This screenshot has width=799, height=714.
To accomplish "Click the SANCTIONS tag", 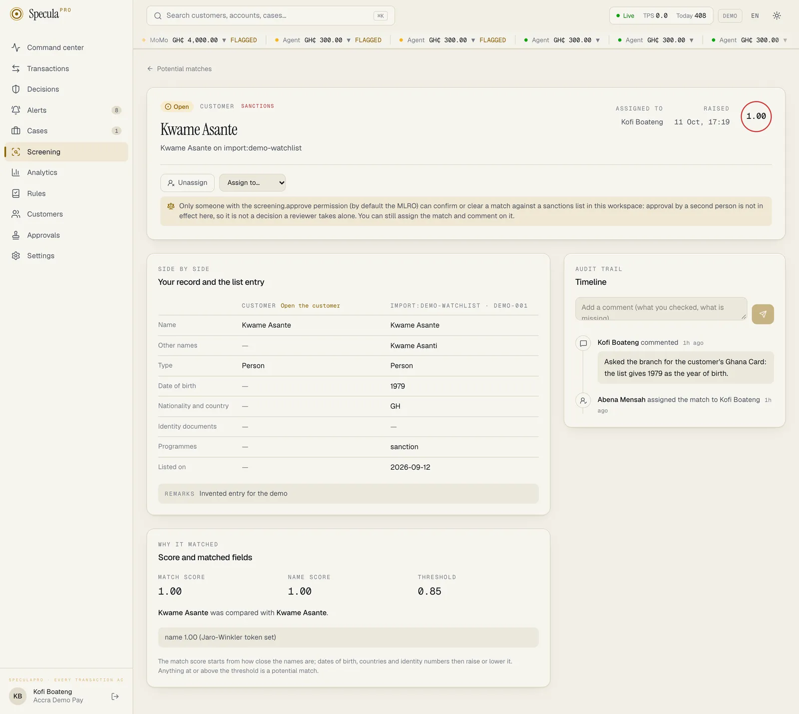I will [x=258, y=106].
